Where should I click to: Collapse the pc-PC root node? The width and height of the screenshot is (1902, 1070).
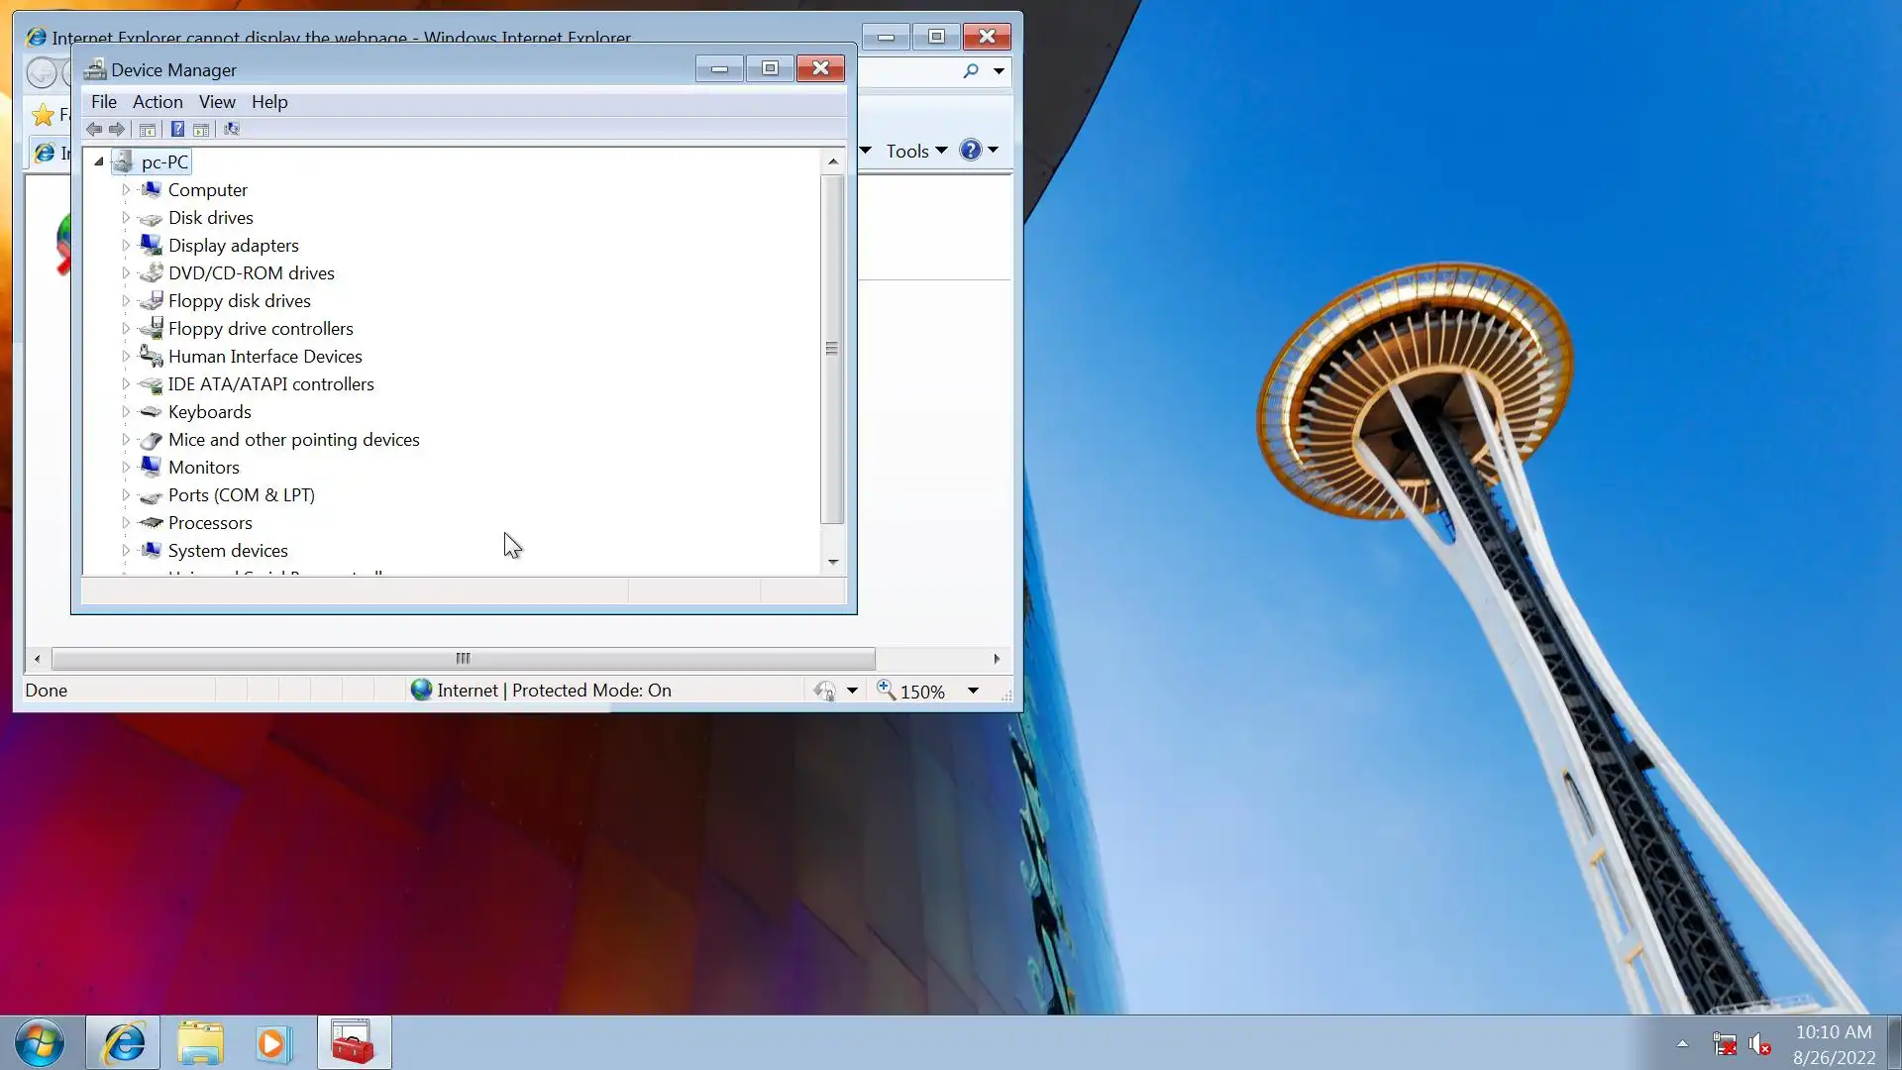[99, 161]
